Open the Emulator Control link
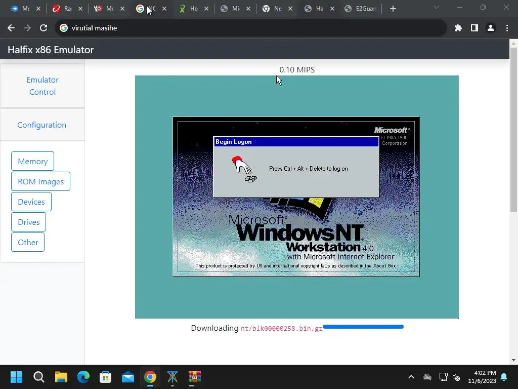 tap(42, 86)
